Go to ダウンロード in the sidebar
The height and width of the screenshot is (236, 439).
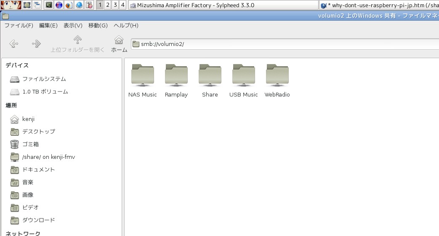(38, 220)
